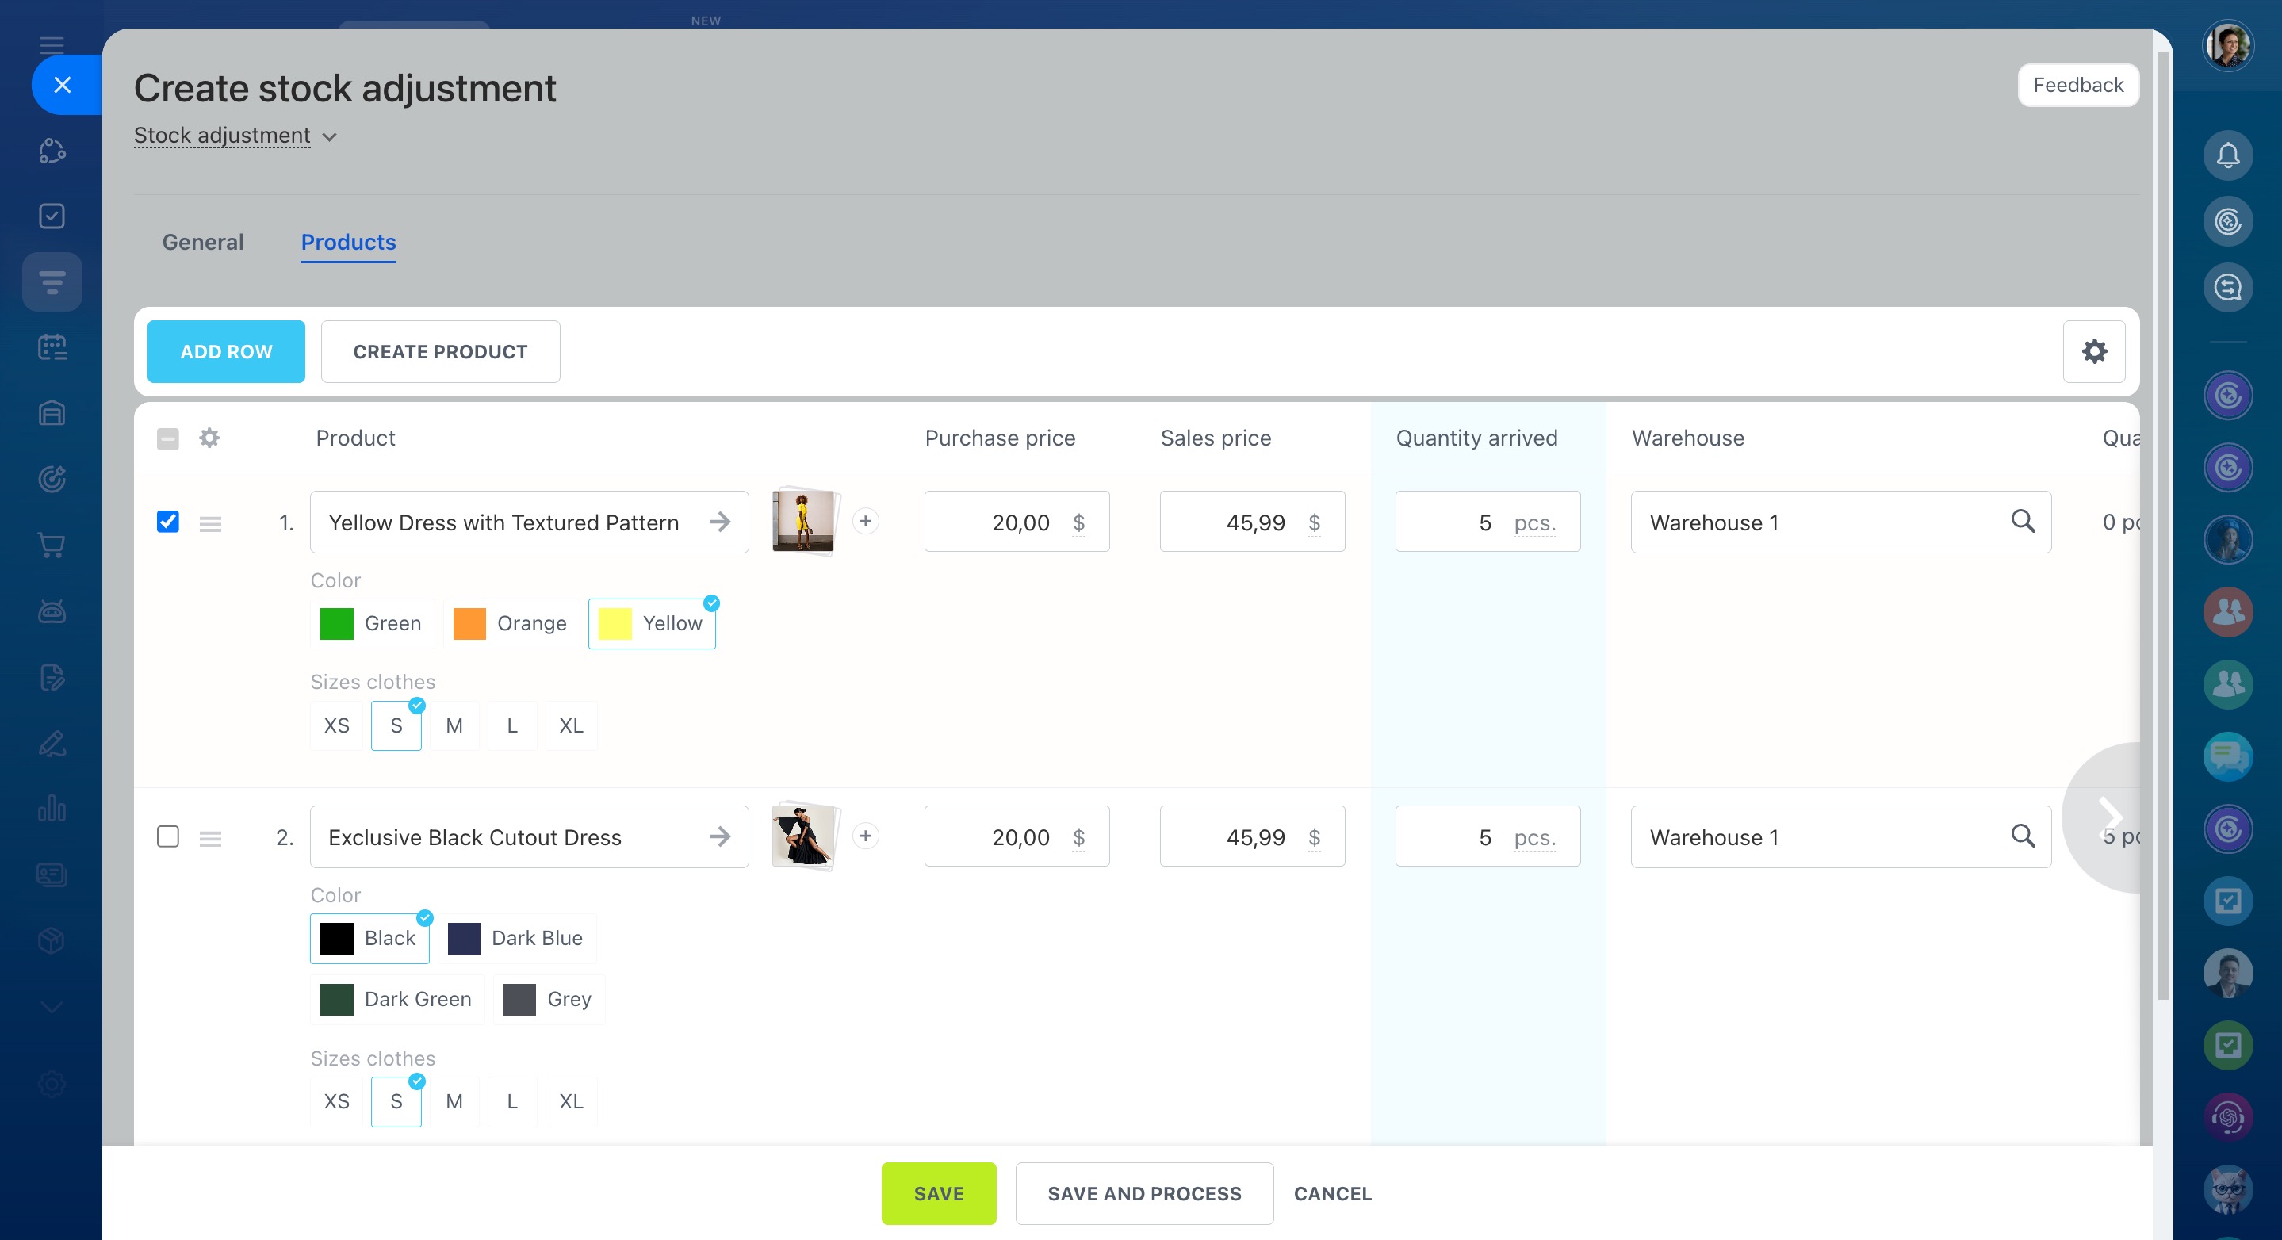Open the warehouse store icon in sidebar
The width and height of the screenshot is (2282, 1240).
(52, 413)
